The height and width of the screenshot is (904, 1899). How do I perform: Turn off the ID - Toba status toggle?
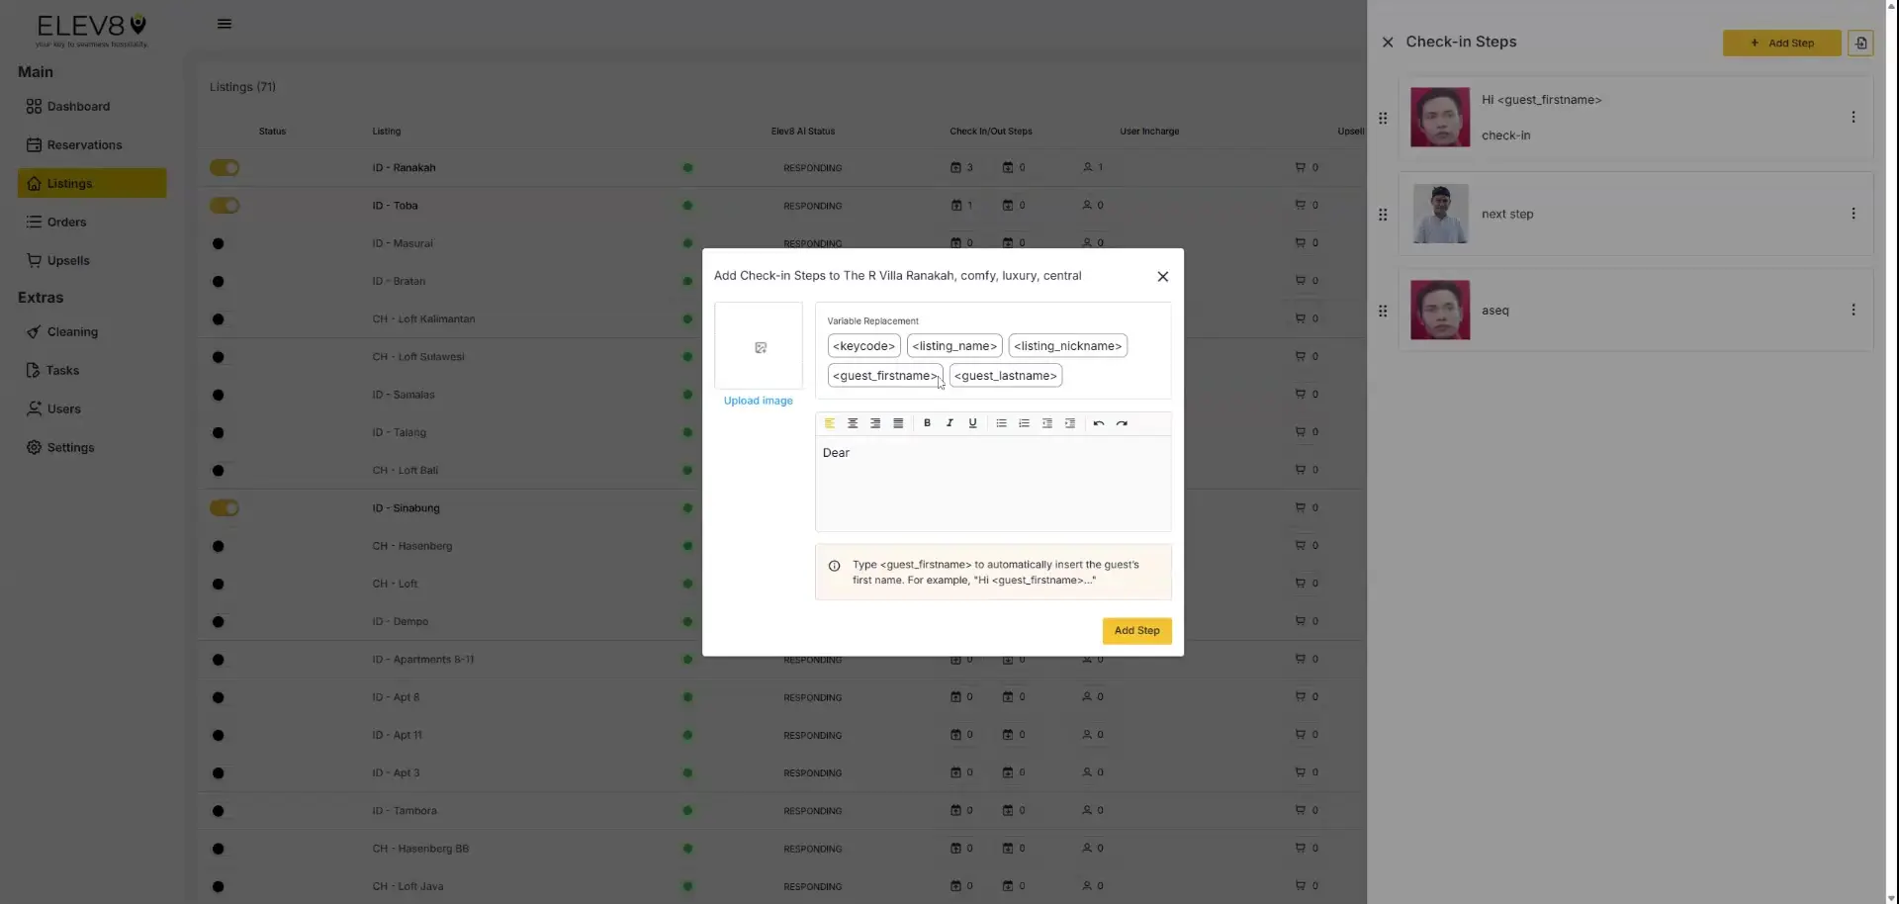[225, 205]
